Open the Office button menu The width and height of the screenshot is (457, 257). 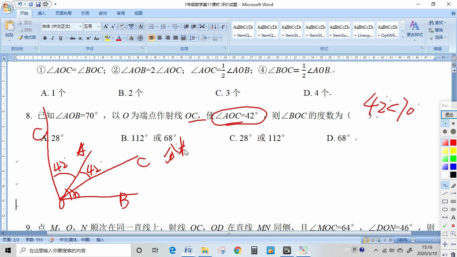[7, 7]
